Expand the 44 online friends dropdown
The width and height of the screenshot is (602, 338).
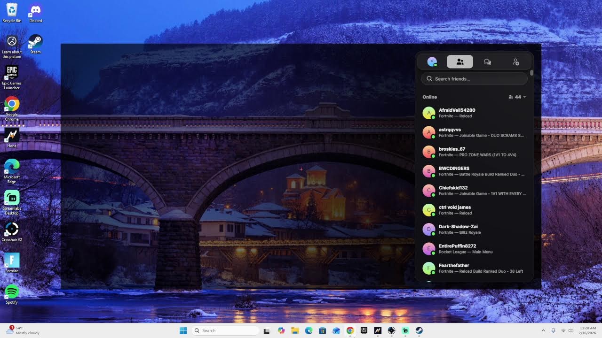[x=517, y=97]
